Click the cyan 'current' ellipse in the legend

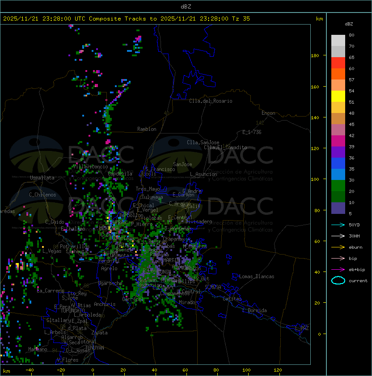click(338, 280)
